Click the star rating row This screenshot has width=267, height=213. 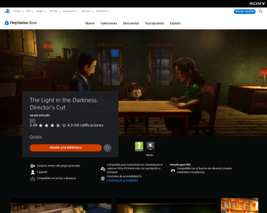pos(52,126)
